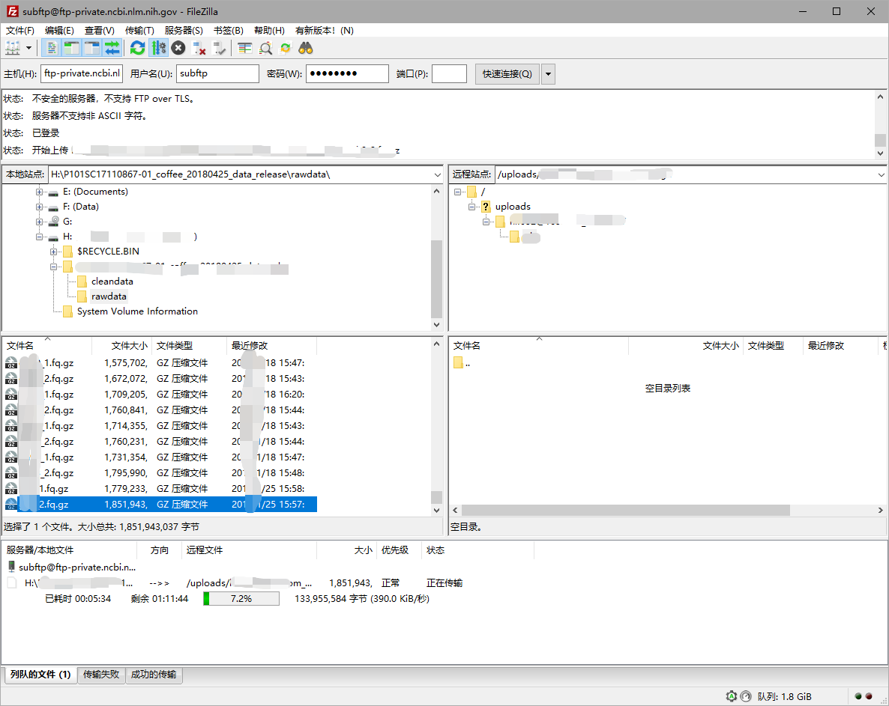Expand the $RECYCLE.BIN folder
Image resolution: width=889 pixels, height=706 pixels.
click(53, 252)
